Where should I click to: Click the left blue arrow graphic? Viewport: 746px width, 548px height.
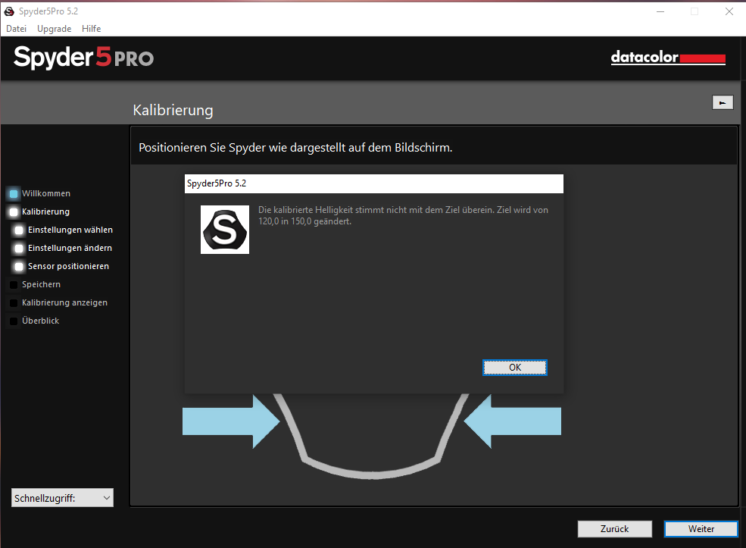[x=231, y=421]
